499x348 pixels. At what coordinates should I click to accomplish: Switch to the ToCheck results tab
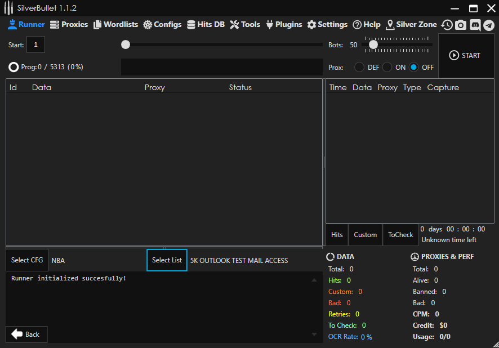pyautogui.click(x=400, y=235)
